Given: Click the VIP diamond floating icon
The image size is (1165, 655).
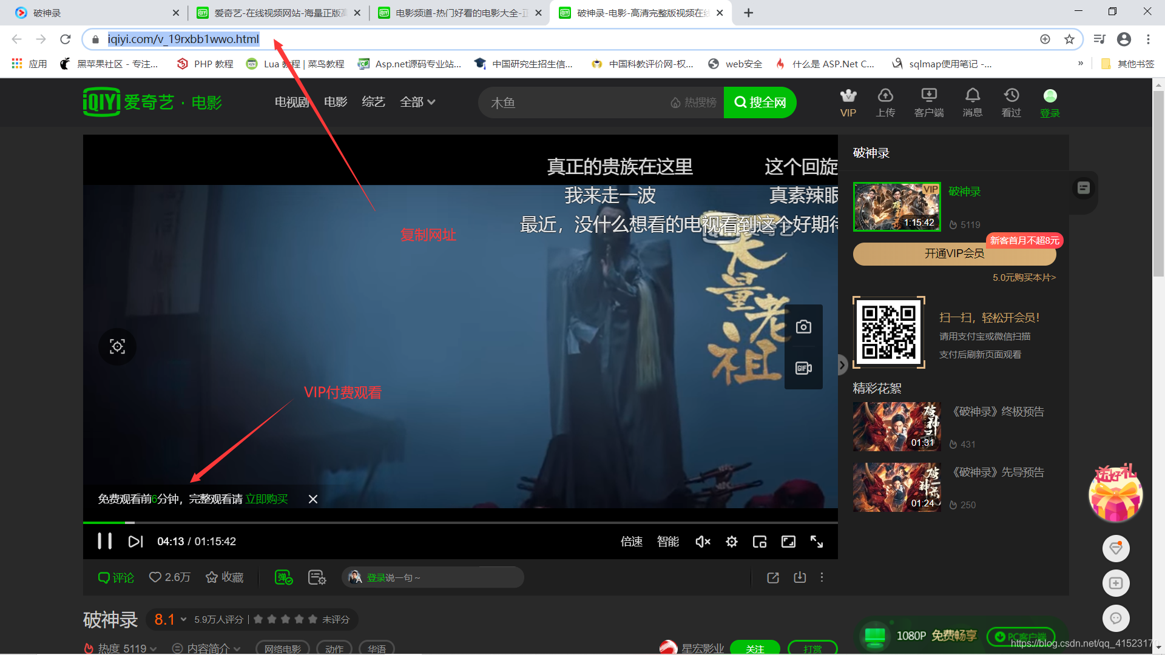Looking at the screenshot, I should (x=1116, y=548).
